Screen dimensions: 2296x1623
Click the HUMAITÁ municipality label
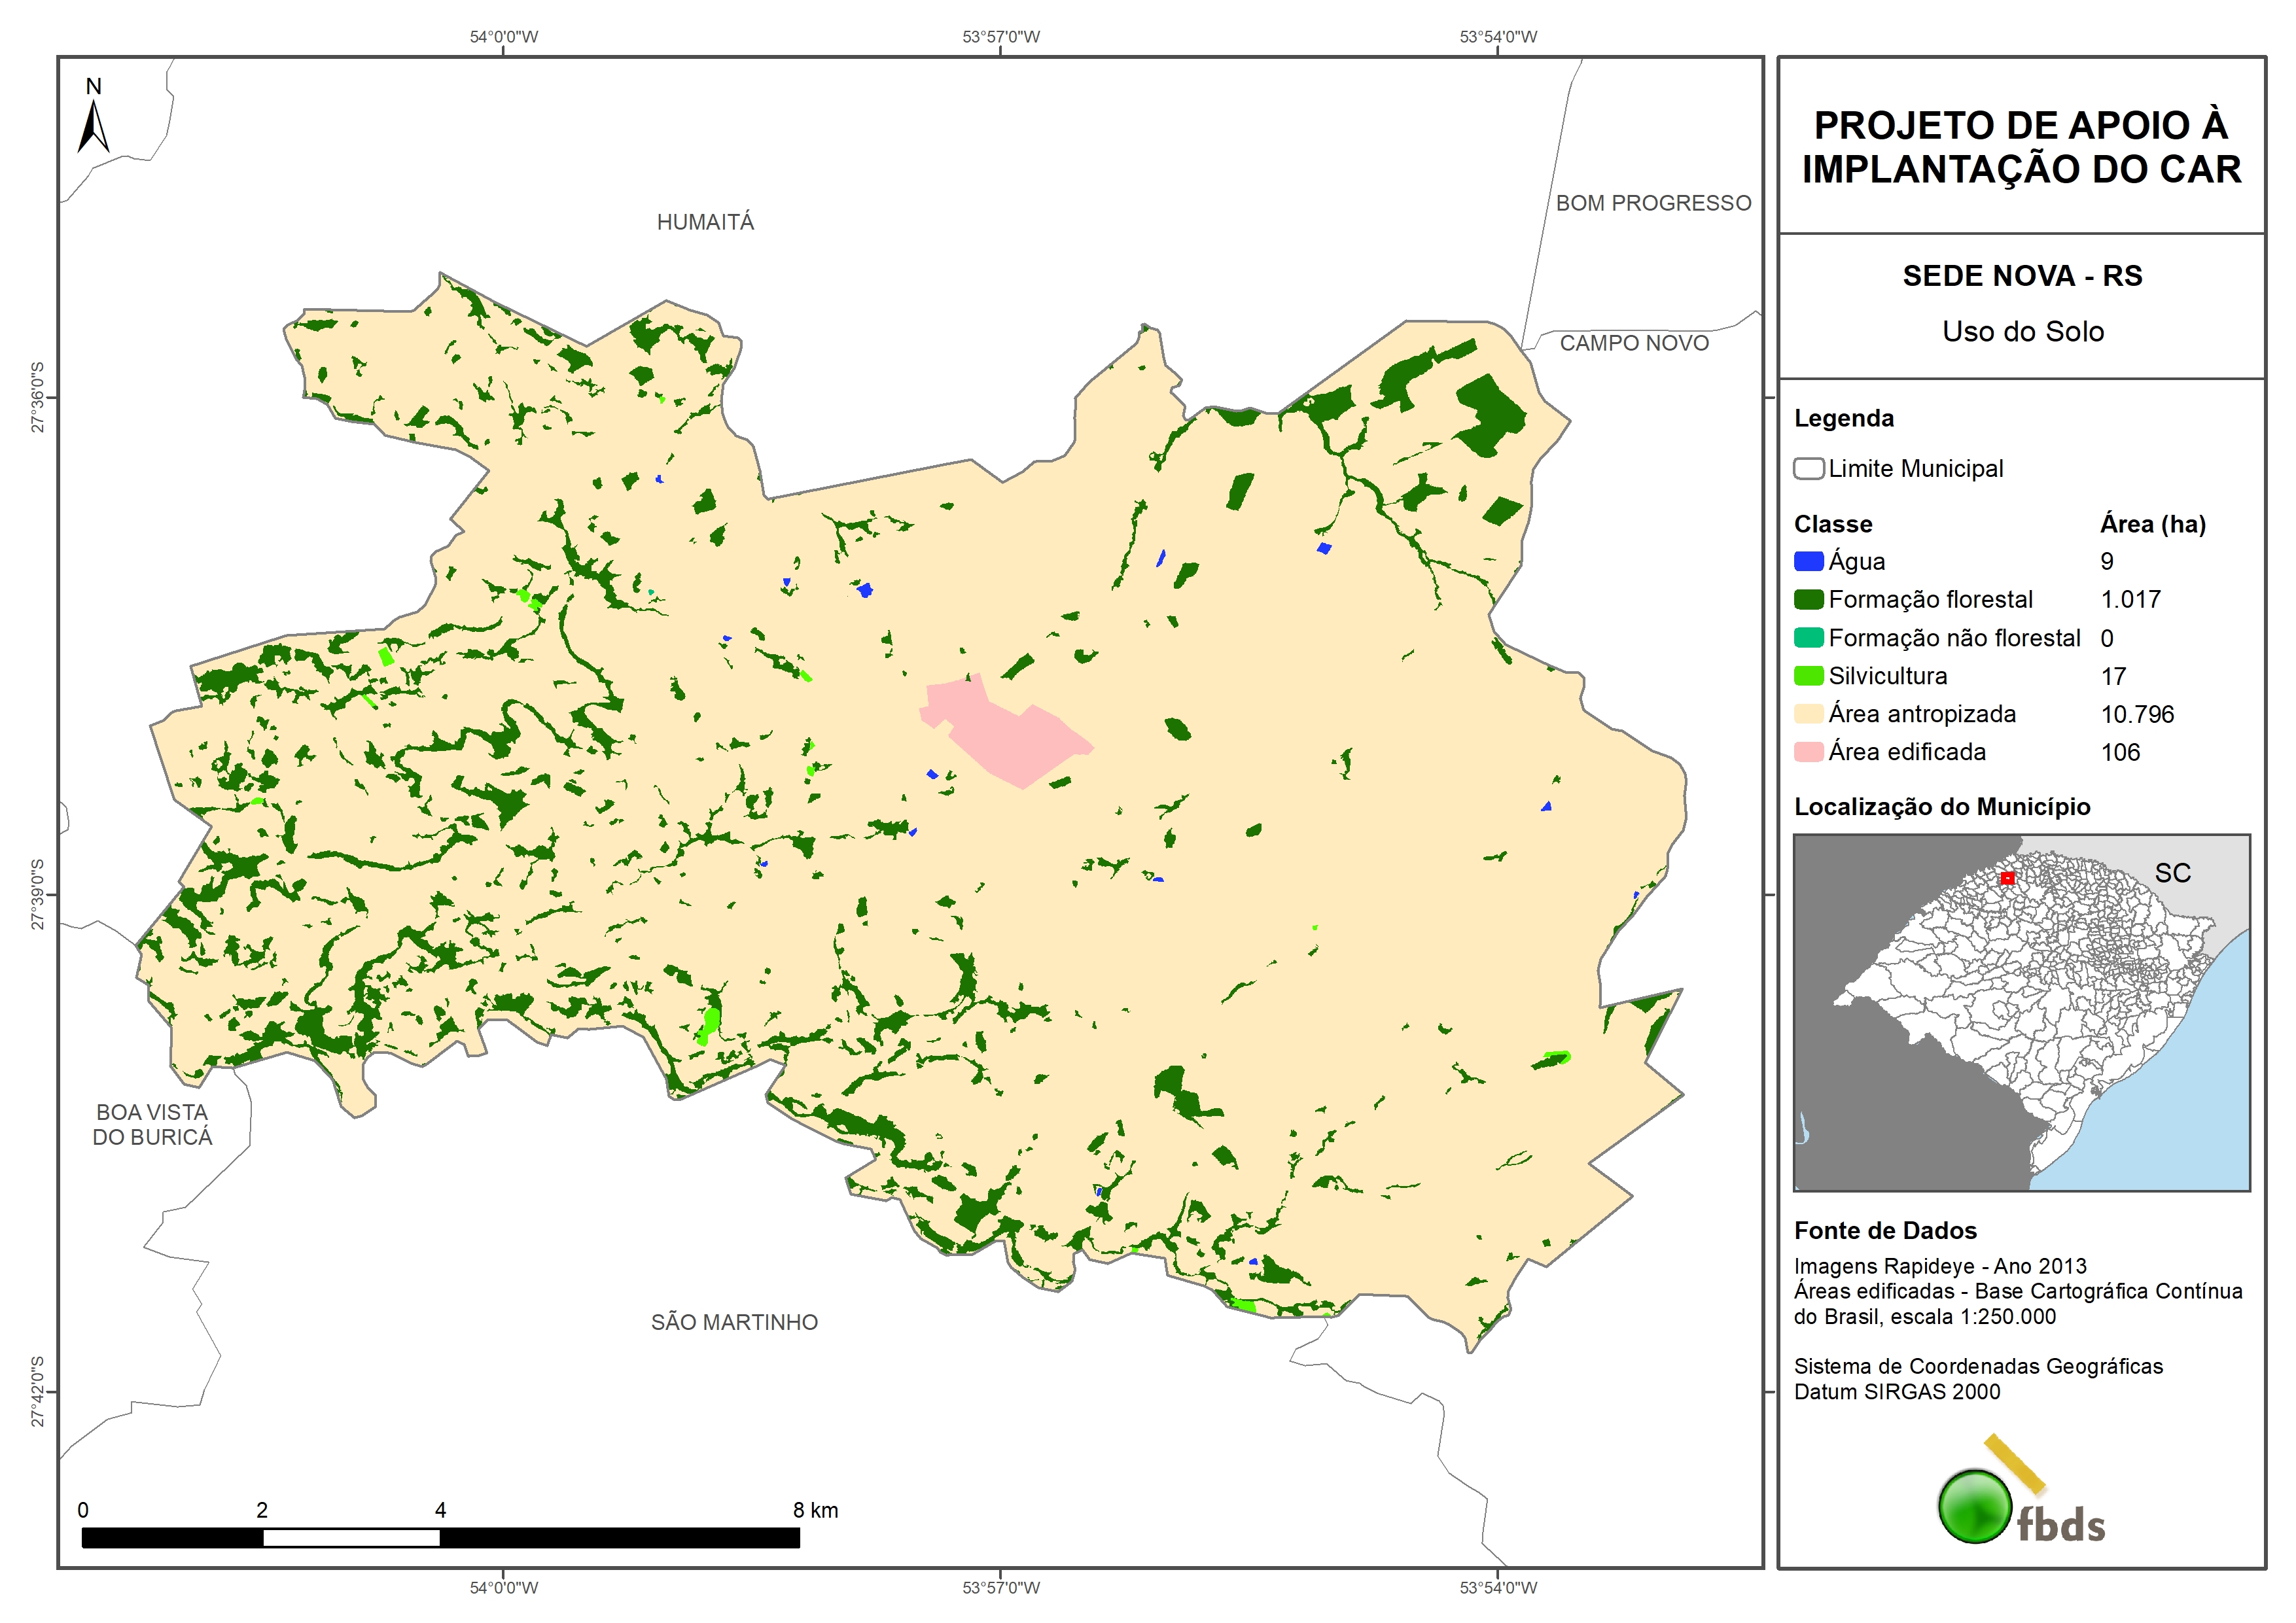point(705,222)
